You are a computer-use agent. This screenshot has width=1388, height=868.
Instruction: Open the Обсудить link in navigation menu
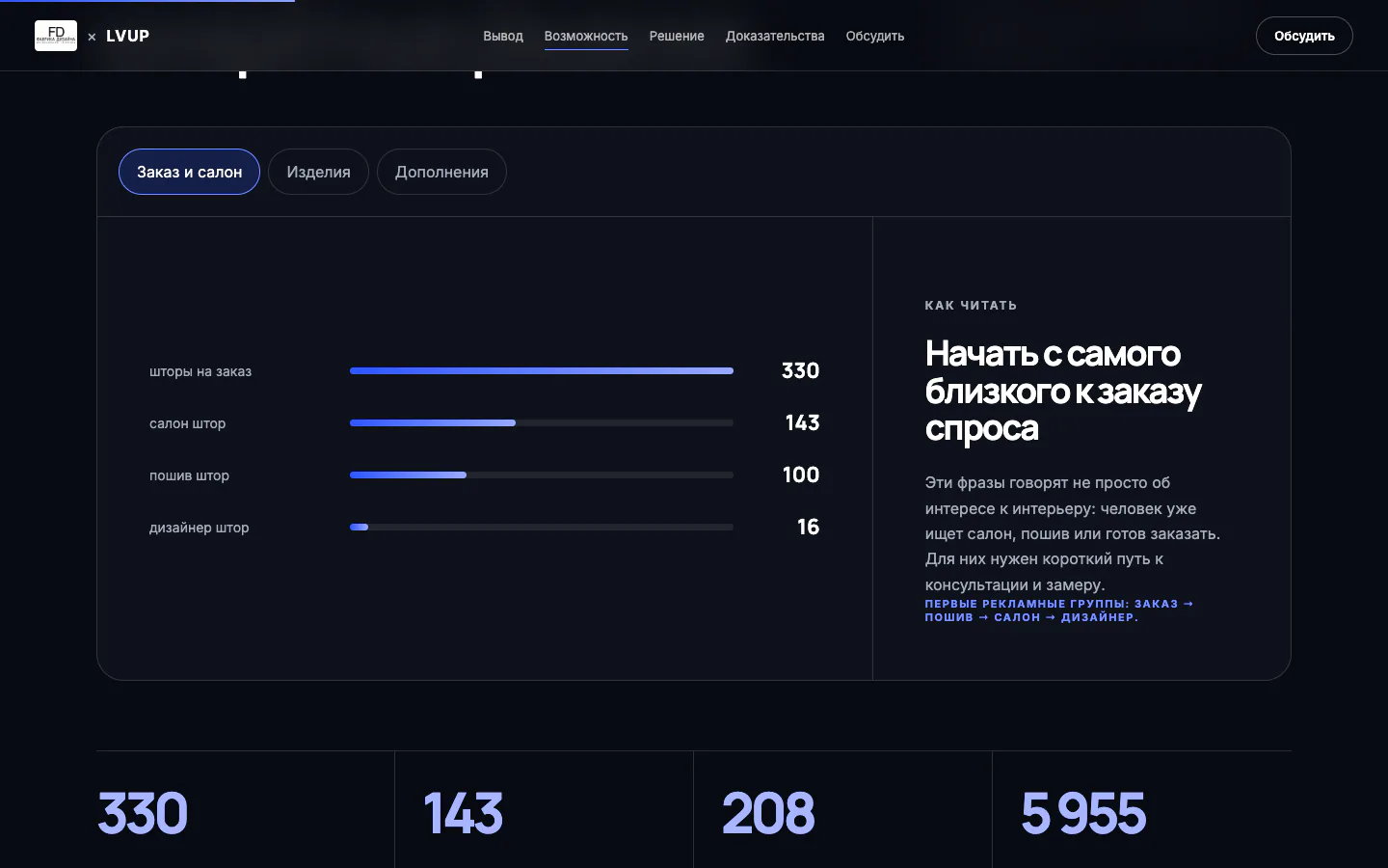coord(875,36)
